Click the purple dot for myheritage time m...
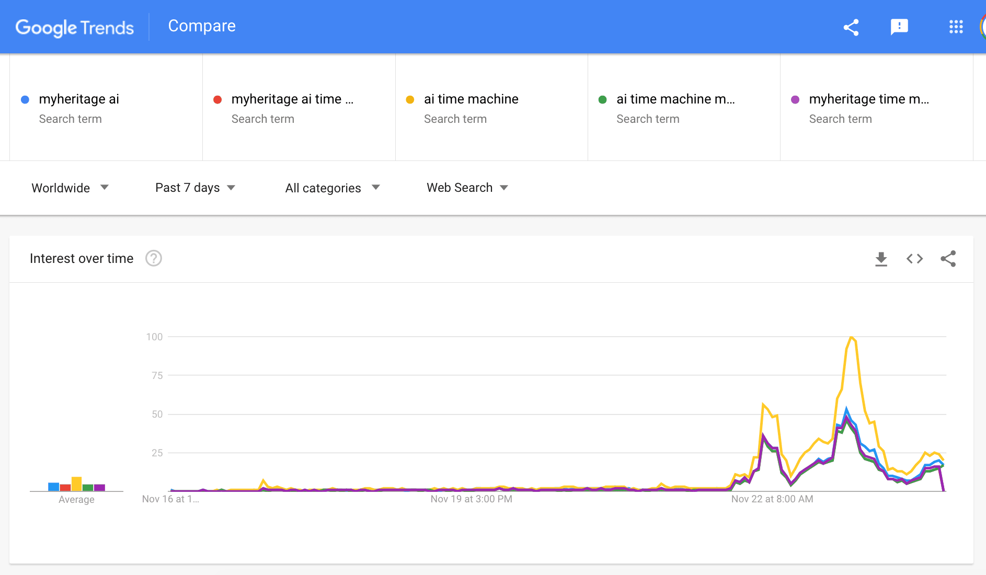Screen dimensions: 986x575 point(795,99)
